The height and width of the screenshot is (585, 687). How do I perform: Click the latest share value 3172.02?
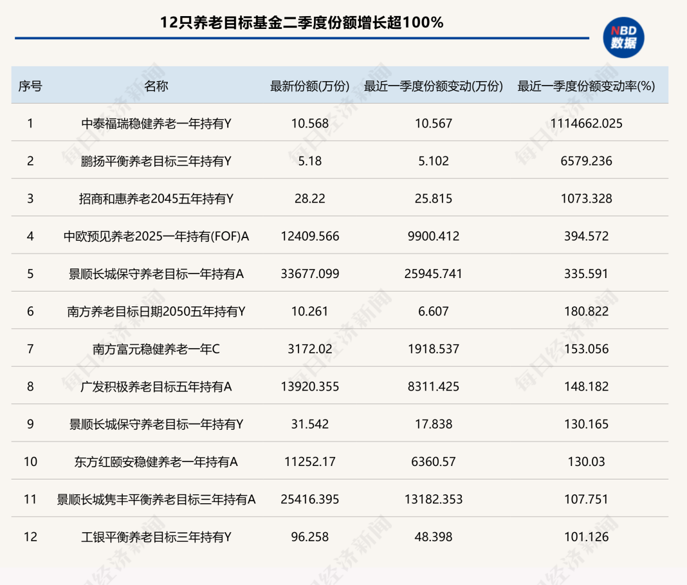(x=310, y=349)
